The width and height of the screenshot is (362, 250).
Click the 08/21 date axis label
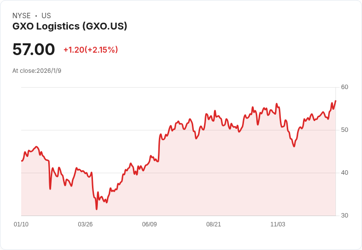pyautogui.click(x=213, y=224)
